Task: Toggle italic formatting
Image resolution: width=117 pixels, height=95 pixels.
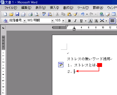Action: point(75,21)
